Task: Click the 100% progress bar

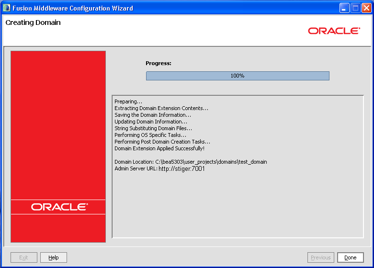Action: [x=238, y=76]
